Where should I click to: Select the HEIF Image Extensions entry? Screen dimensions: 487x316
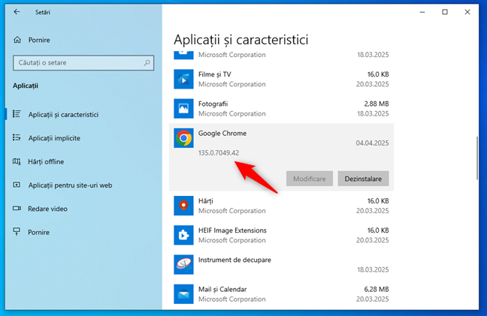281,235
